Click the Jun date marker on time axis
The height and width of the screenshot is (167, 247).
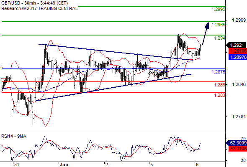pyautogui.click(x=64, y=164)
